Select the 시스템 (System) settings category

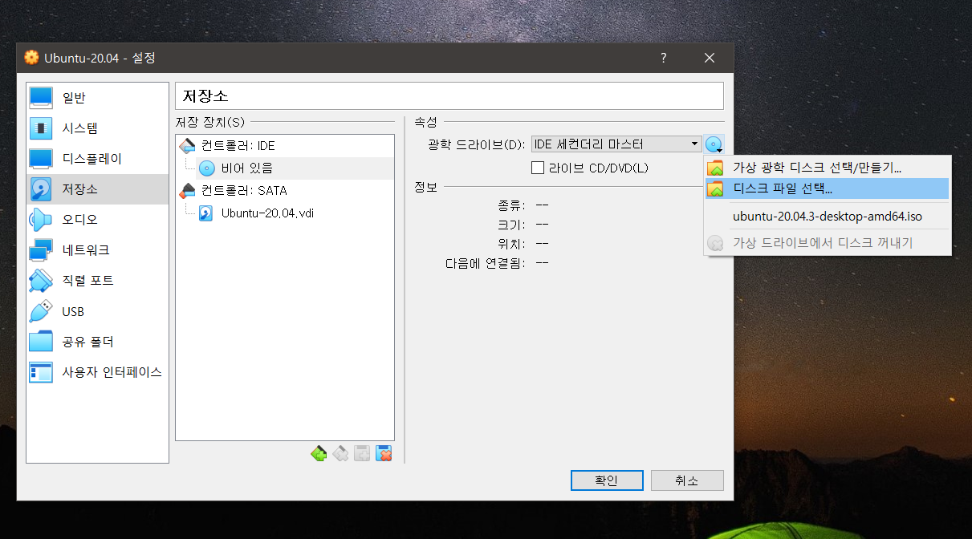point(79,128)
